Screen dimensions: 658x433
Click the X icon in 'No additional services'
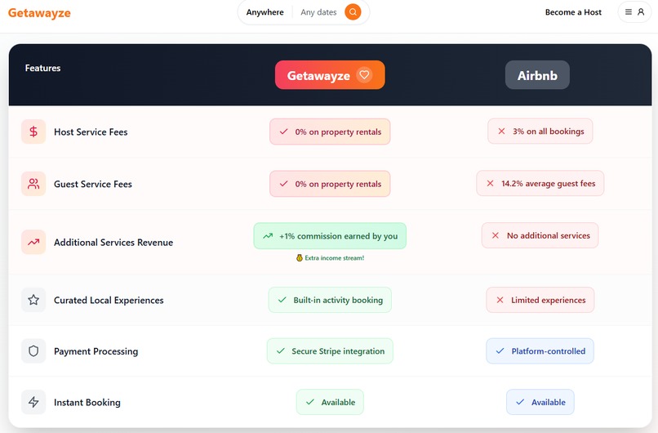click(496, 235)
